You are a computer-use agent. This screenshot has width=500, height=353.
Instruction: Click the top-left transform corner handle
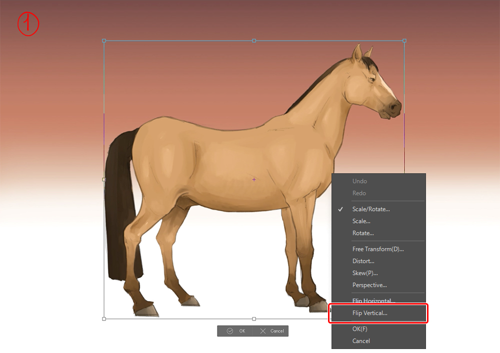click(104, 40)
